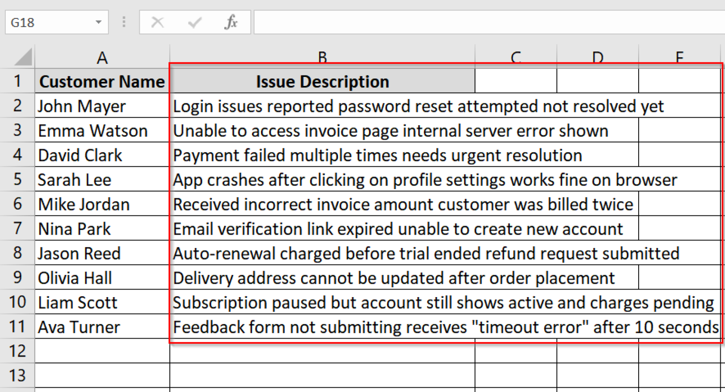The image size is (725, 392).
Task: Click the cell containing Sarah Lee
Action: pos(102,179)
